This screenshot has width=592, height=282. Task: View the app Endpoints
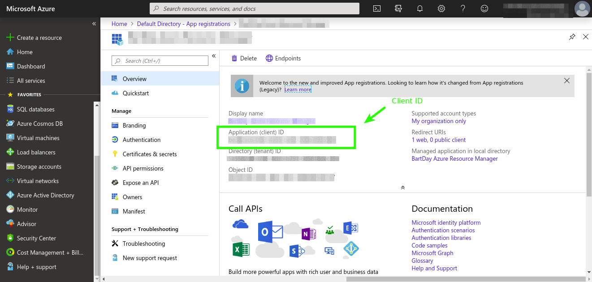(x=283, y=58)
